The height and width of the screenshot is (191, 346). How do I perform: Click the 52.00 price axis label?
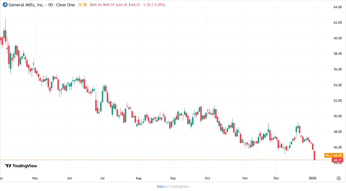pyautogui.click(x=338, y=100)
